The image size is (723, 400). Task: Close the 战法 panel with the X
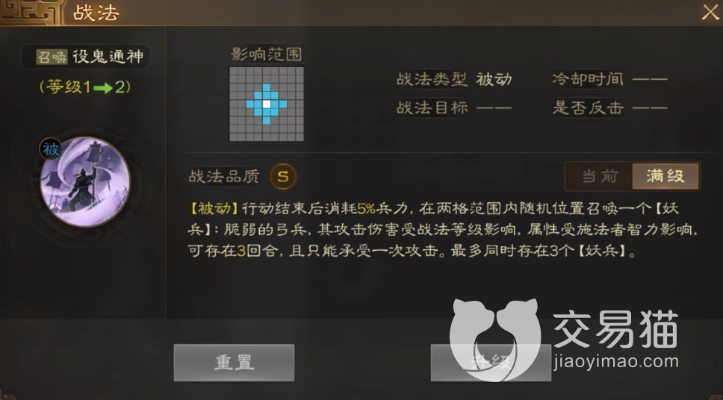pos(710,13)
